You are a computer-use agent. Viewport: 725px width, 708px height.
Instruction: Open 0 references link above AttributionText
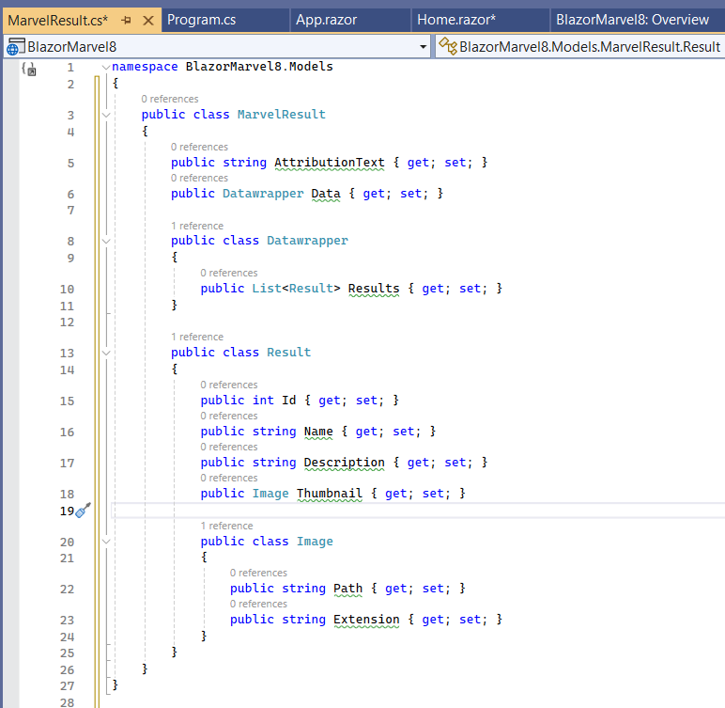(199, 147)
